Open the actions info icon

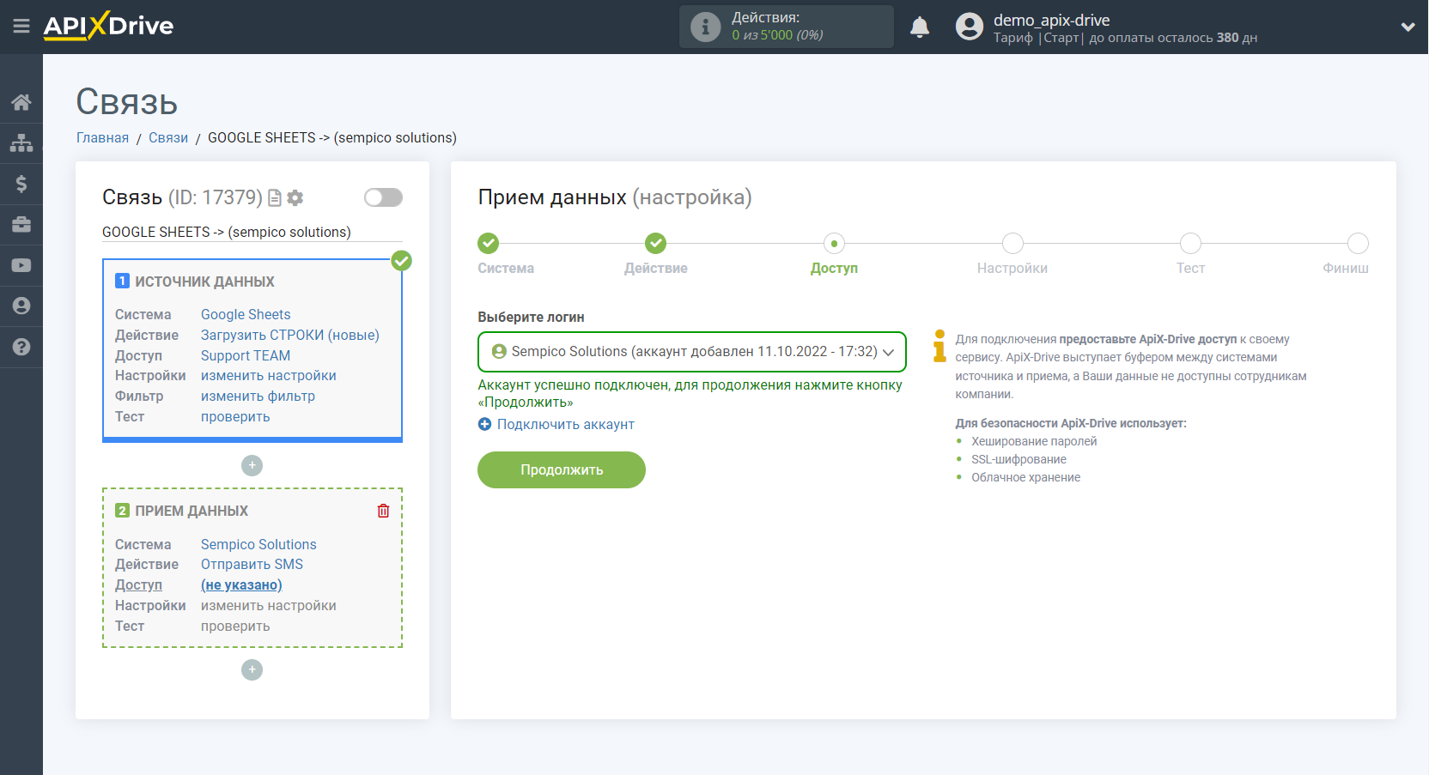(705, 27)
